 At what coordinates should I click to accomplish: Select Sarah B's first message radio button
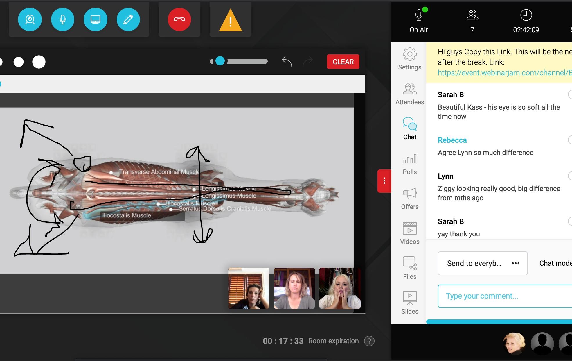(570, 94)
